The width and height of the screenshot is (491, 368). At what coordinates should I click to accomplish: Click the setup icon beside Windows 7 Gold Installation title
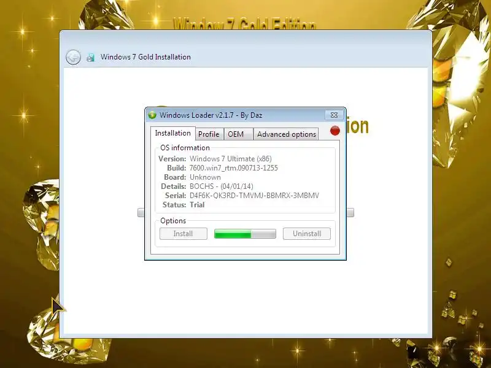90,57
